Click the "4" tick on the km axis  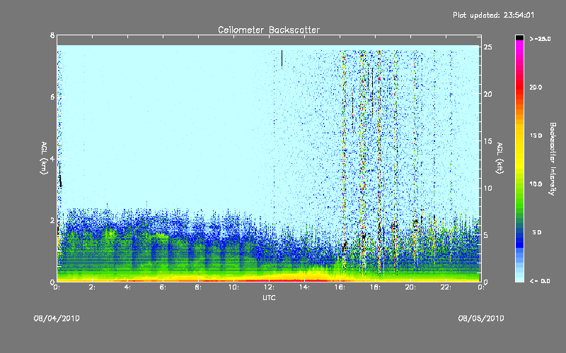[x=52, y=158]
